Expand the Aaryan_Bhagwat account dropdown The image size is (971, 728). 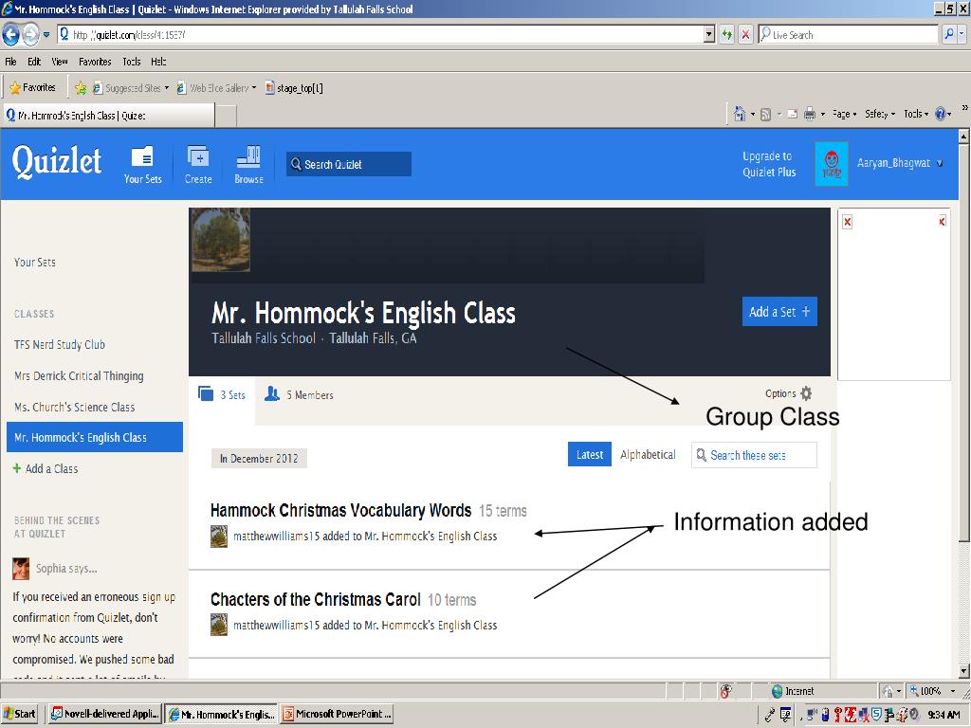(x=940, y=163)
